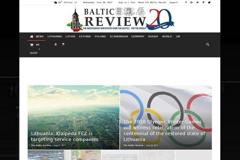The width and height of the screenshot is (240, 160).
Task: Open the World menu item
Action: (x=167, y=36)
